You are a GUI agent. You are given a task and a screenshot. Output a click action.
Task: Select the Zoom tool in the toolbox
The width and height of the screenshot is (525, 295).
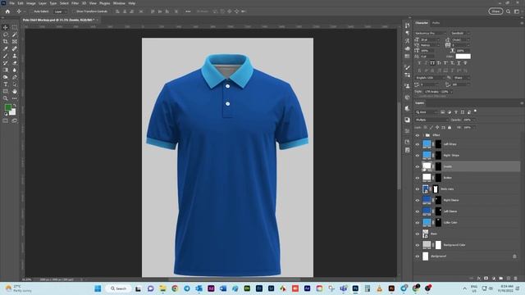tap(6, 98)
